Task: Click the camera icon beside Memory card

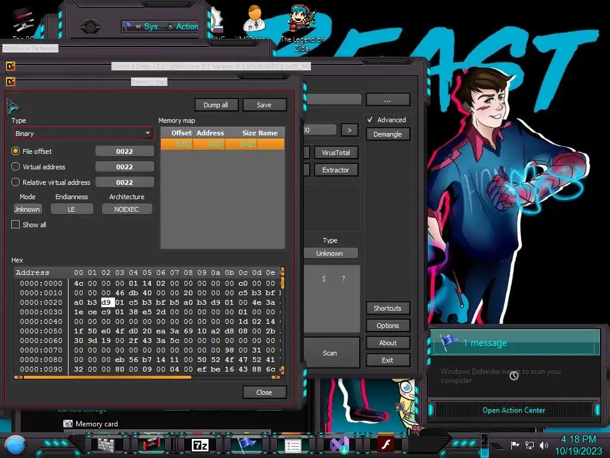Action: click(68, 424)
